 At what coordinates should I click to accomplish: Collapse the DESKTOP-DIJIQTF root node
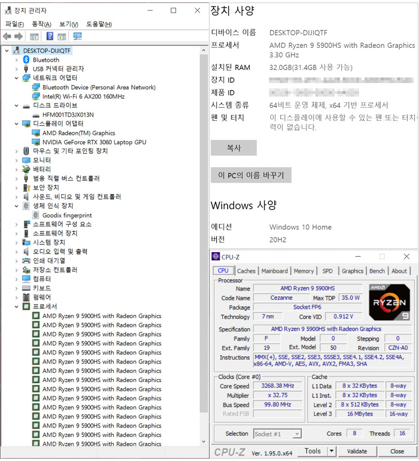point(7,51)
